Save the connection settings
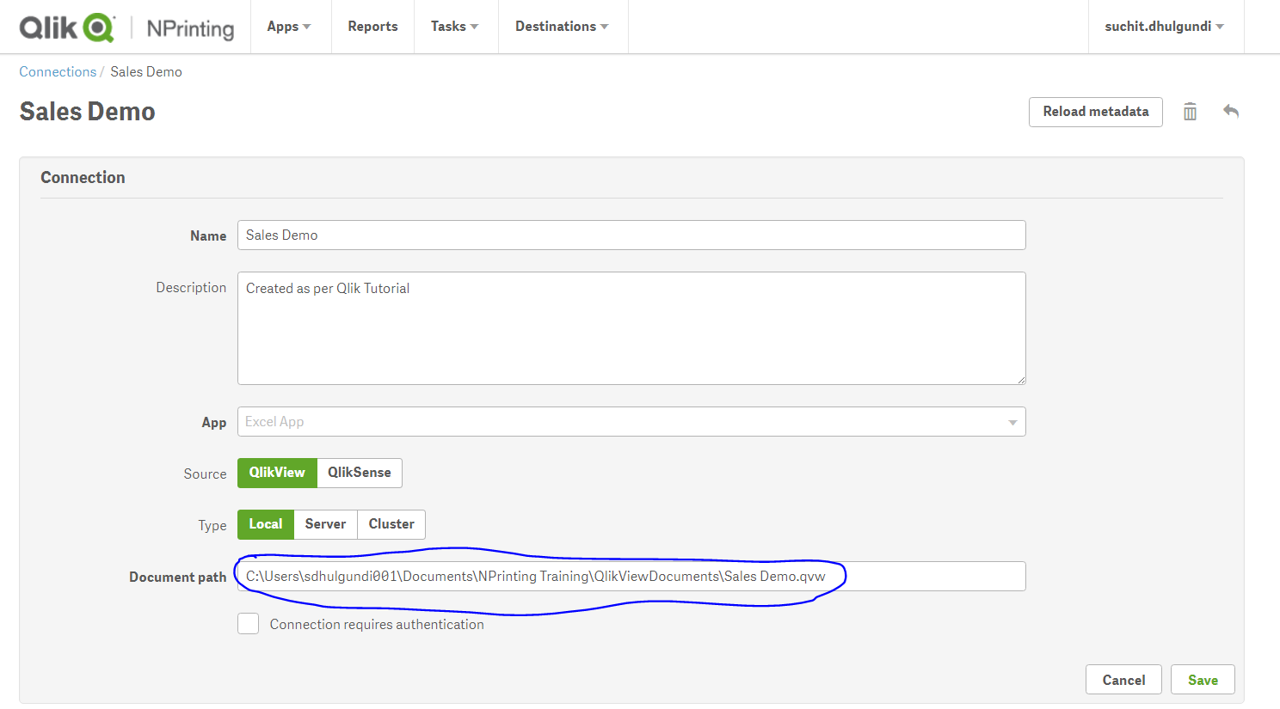This screenshot has width=1280, height=709. pos(1203,680)
